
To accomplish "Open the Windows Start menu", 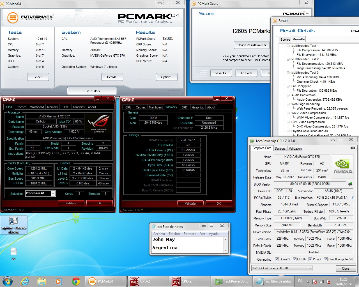I will point(7,281).
